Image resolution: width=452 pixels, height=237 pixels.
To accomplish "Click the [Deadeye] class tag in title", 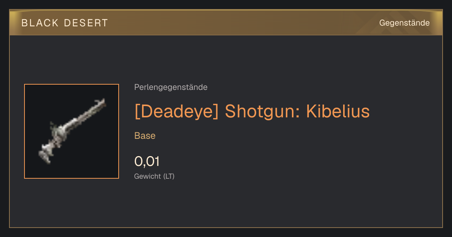I will [176, 111].
